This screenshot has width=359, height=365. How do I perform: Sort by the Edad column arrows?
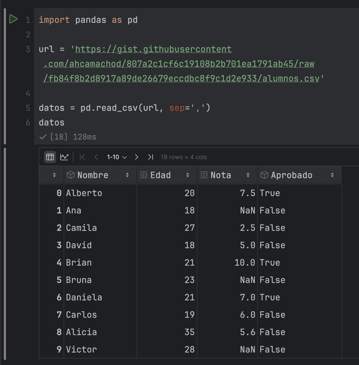(x=188, y=175)
